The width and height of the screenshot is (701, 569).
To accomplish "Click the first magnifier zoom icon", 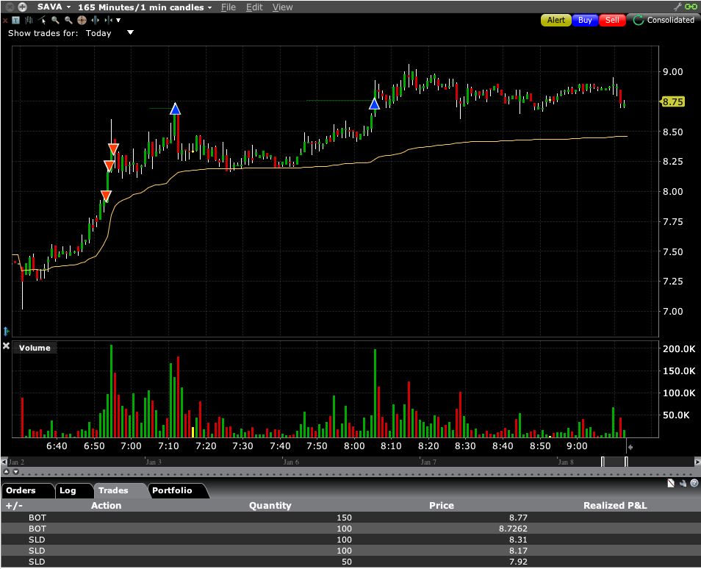I will click(57, 21).
